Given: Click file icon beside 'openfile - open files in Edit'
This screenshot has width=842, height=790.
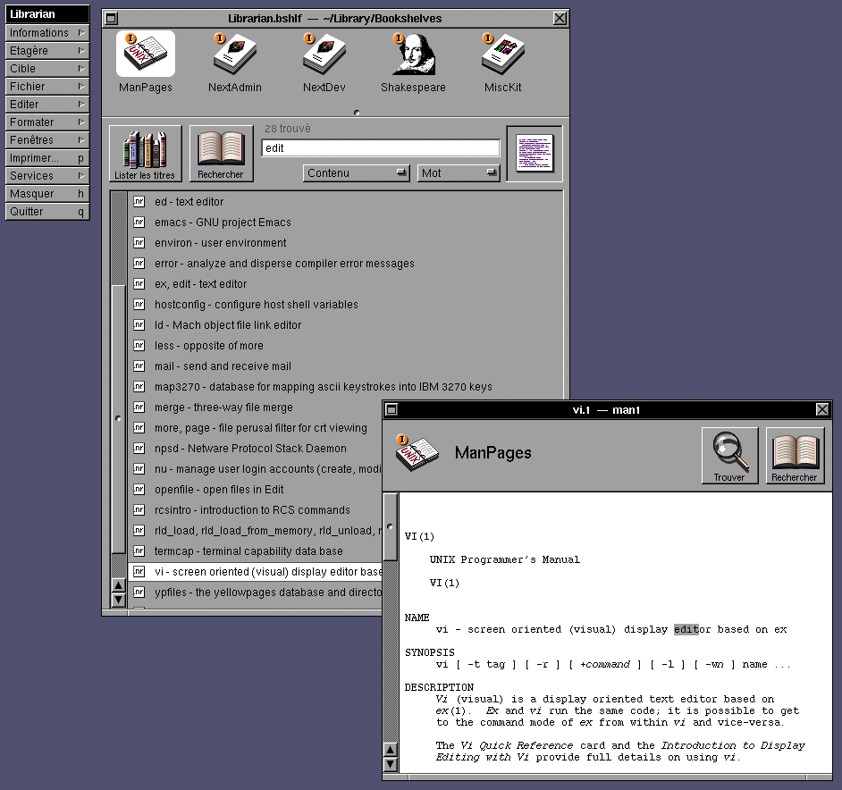Looking at the screenshot, I should coord(139,489).
